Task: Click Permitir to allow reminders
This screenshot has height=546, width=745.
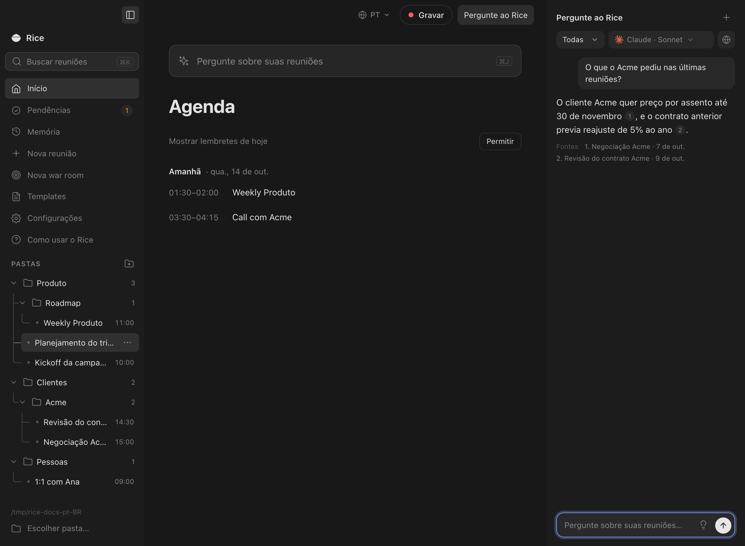Action: pos(500,141)
